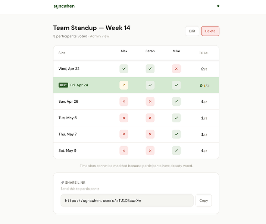The image size is (266, 224).
Task: Select the share link URL field
Action: coord(127,200)
